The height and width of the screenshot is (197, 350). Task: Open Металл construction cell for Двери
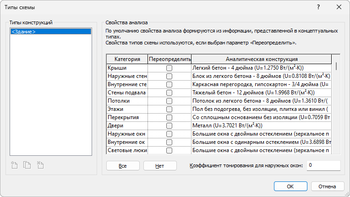point(262,126)
